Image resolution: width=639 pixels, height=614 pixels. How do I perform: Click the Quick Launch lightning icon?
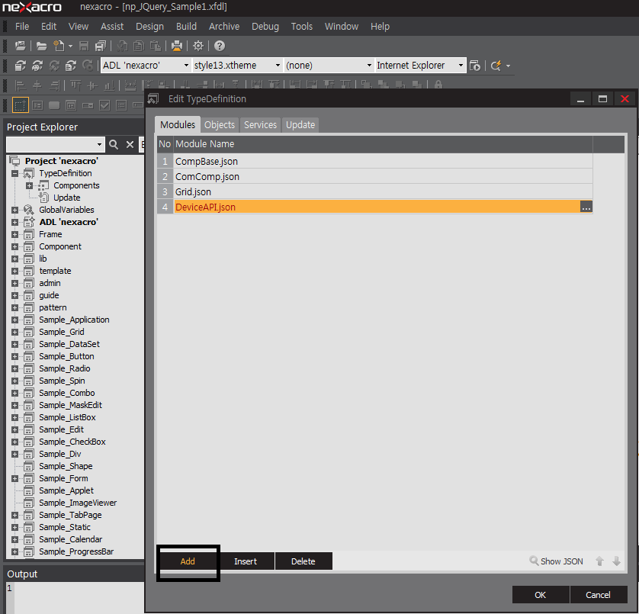(496, 66)
